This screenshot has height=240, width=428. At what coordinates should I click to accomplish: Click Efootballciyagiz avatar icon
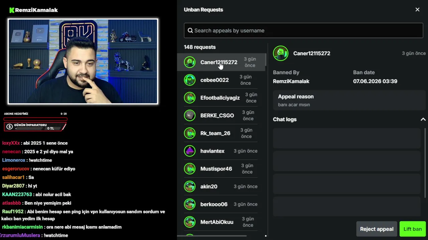190,98
